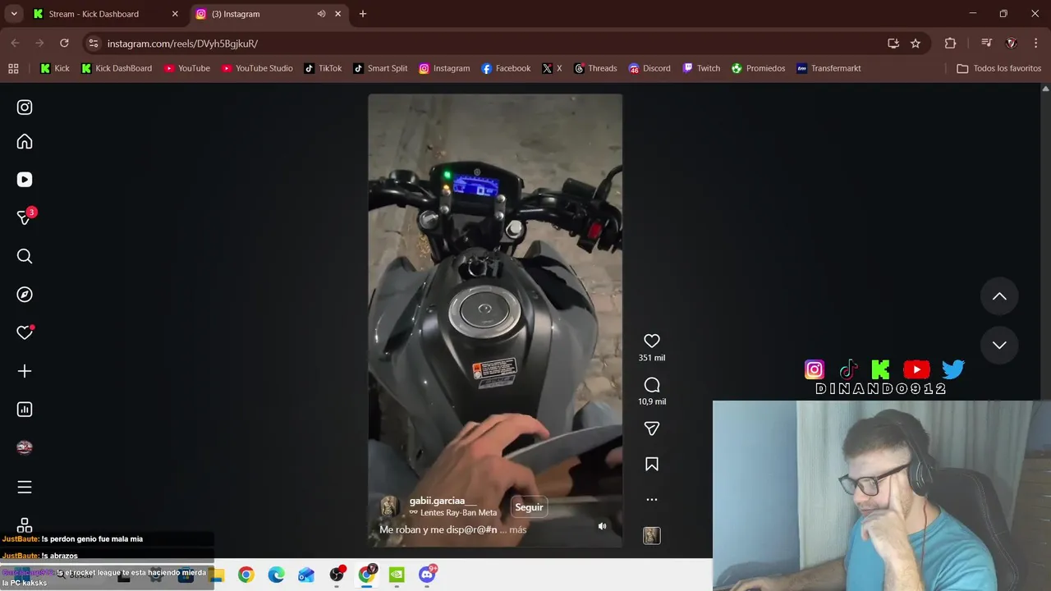Close the Instagram browser tab
Screen dimensions: 1051x591
click(337, 14)
